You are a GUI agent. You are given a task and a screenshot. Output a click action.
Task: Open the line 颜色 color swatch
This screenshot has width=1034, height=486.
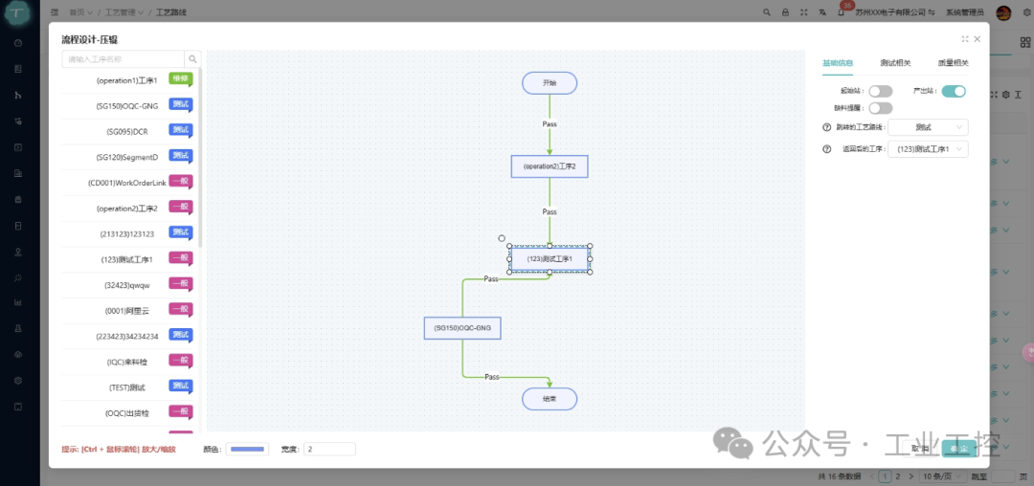click(x=247, y=449)
